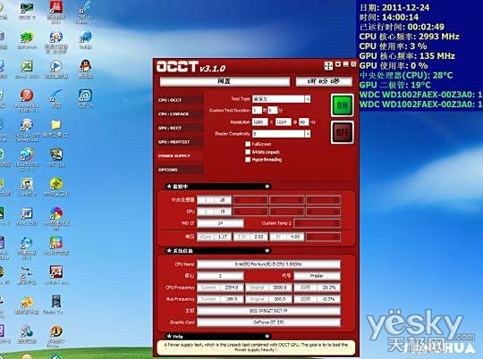The height and width of the screenshot is (359, 483).
Task: Click the motherboard name field
Action: (x=268, y=311)
